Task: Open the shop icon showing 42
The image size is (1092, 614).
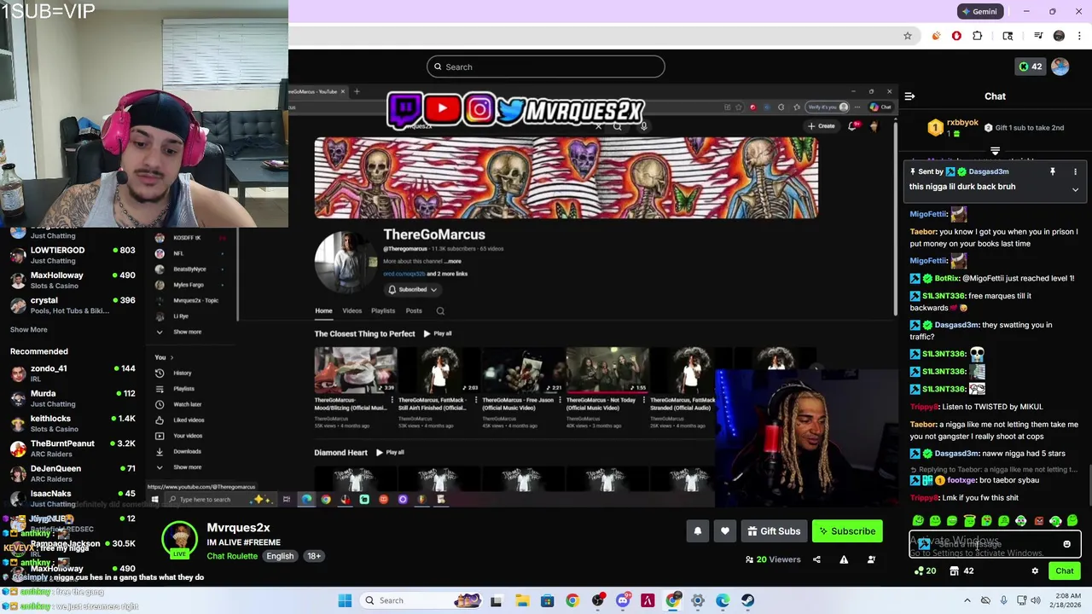Action: pyautogui.click(x=961, y=571)
